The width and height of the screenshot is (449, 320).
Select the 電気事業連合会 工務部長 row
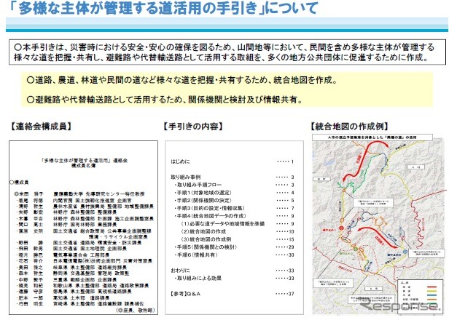click(62, 255)
